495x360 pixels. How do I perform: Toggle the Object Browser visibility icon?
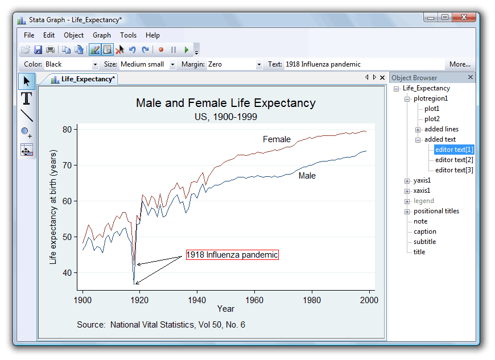[x=107, y=49]
